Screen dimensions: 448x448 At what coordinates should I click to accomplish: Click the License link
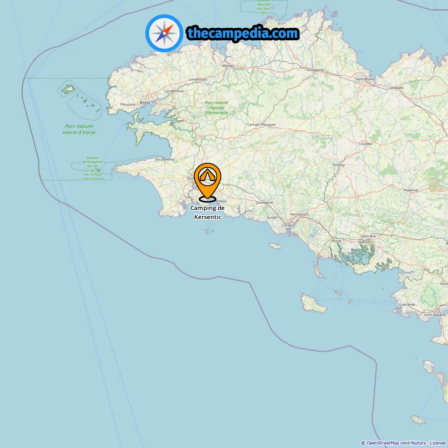438,443
